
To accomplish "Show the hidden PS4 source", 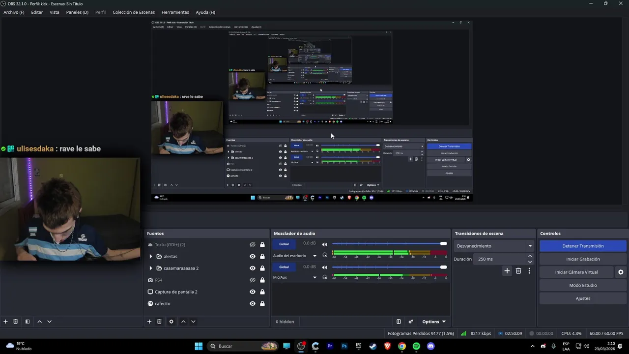I will coord(253,280).
